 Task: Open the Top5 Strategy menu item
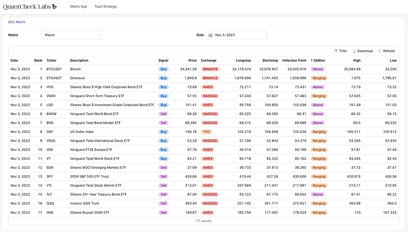click(105, 7)
